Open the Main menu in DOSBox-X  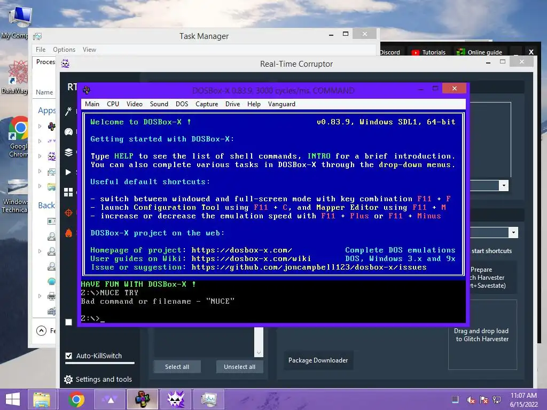(x=92, y=104)
